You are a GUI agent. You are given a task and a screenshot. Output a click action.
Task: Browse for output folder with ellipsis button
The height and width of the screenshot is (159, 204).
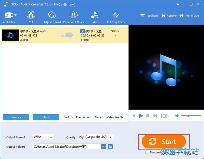click(104, 147)
